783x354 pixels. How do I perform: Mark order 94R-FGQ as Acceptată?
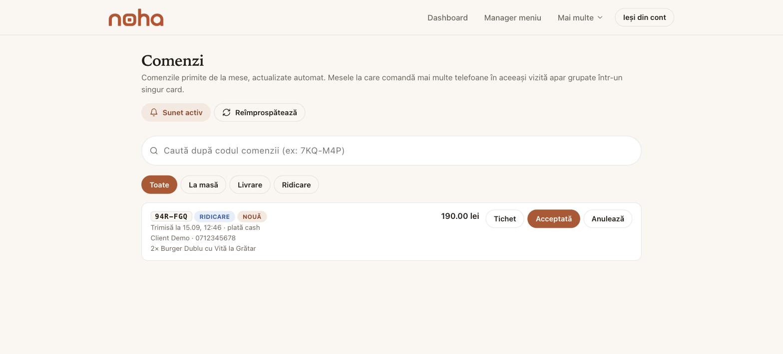click(x=554, y=219)
